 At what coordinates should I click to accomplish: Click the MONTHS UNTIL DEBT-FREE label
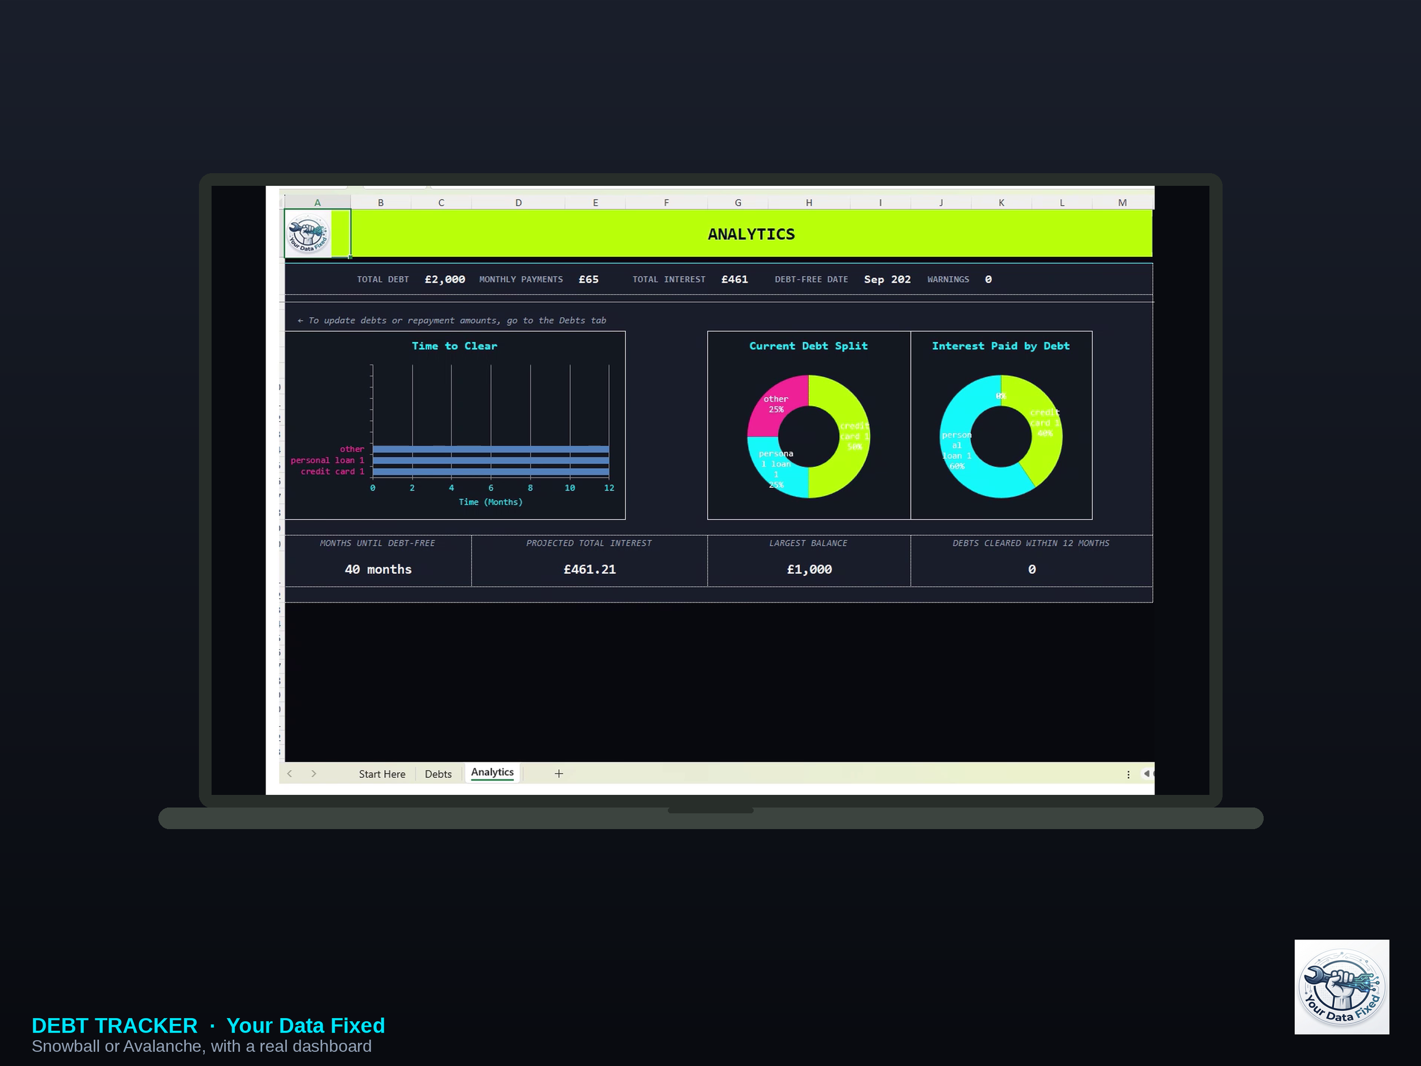[x=377, y=543]
